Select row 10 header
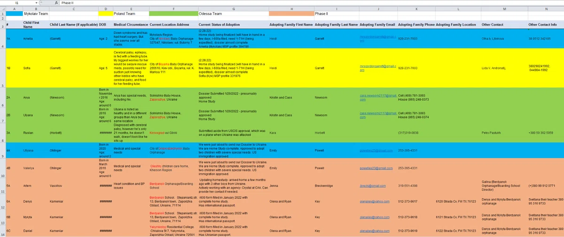Screen dimensions: 564x237 tap(2, 168)
